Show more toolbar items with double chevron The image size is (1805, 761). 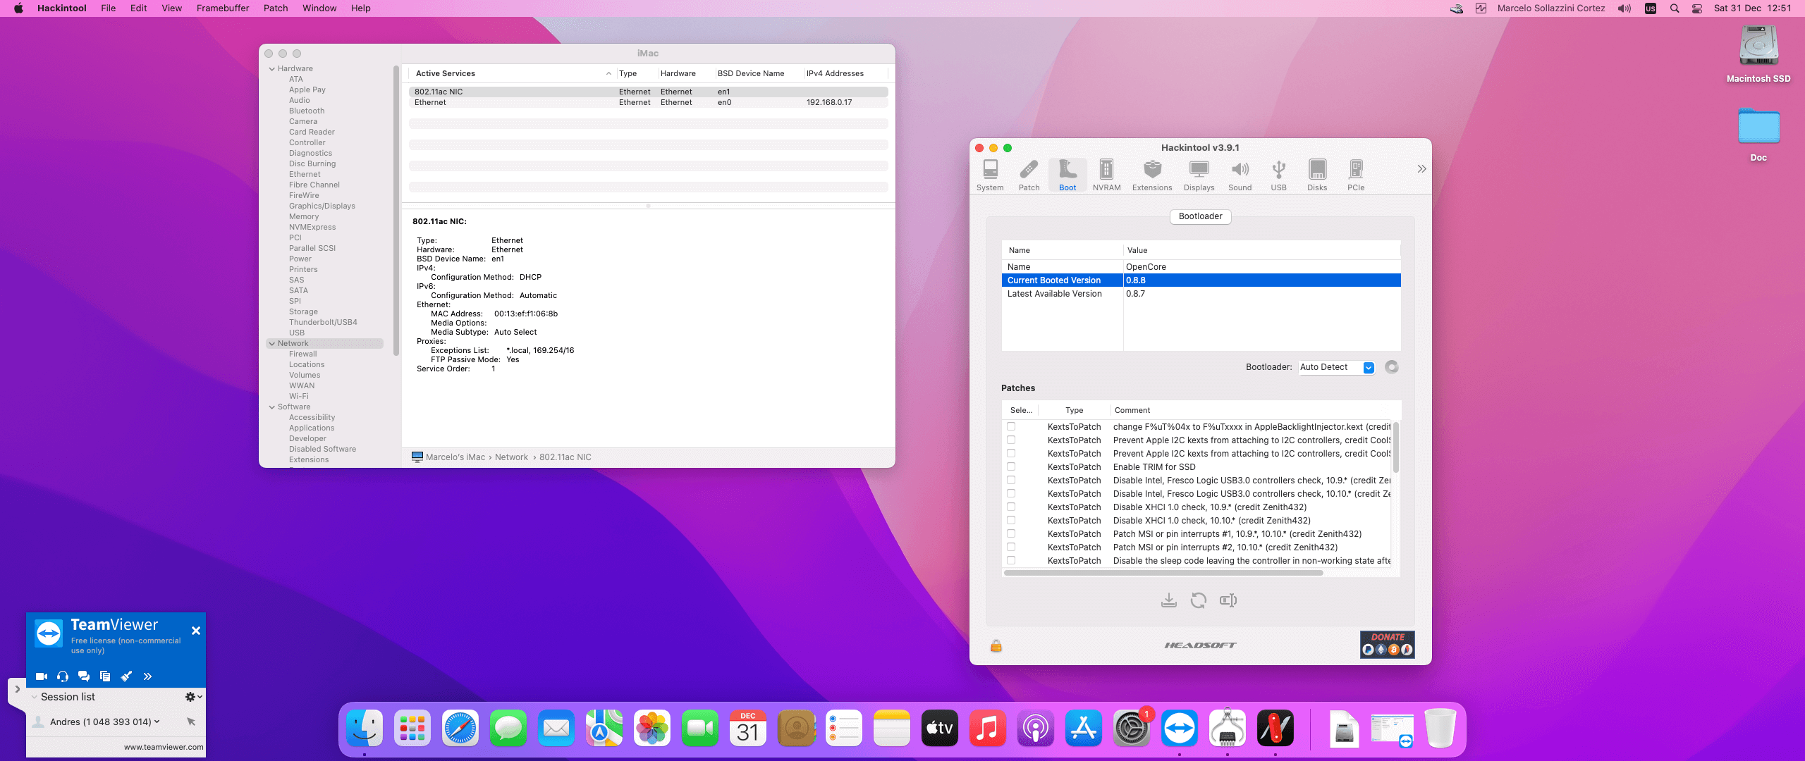point(1421,169)
